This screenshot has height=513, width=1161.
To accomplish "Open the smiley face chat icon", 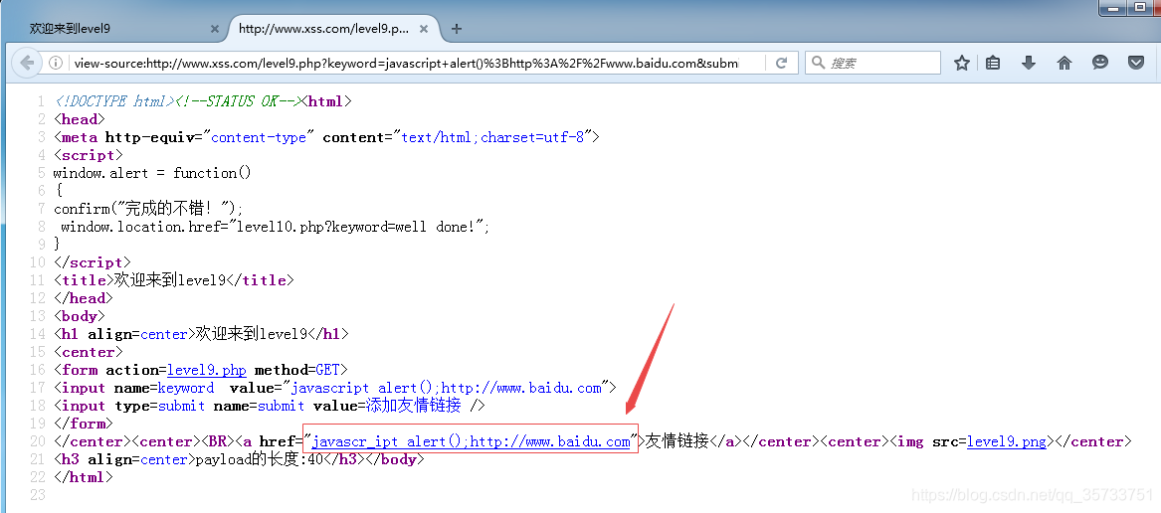I will (1100, 63).
